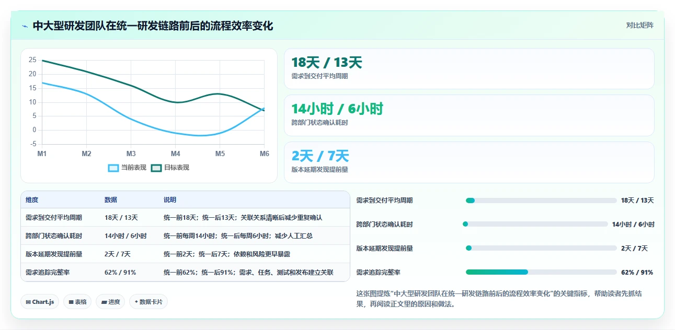The height and width of the screenshot is (330, 675).
Task: Click the M5 x-axis label
Action: (220, 154)
